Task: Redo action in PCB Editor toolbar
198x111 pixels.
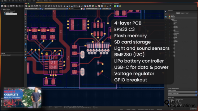Action: (x=43, y=6)
